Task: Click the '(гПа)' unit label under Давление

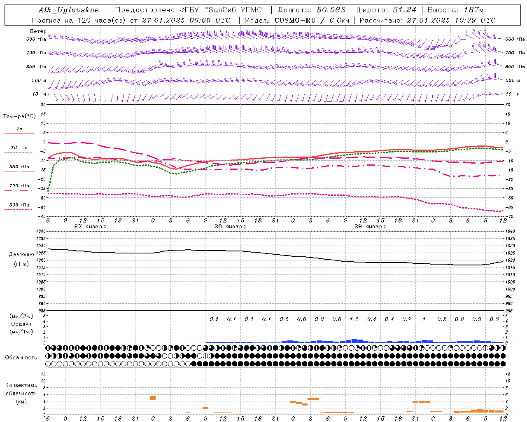Action: pos(21,264)
